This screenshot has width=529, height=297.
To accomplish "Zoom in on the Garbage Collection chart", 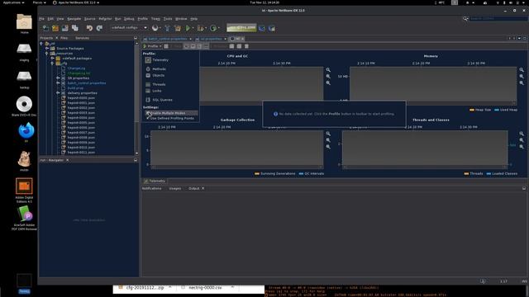I will [328, 134].
